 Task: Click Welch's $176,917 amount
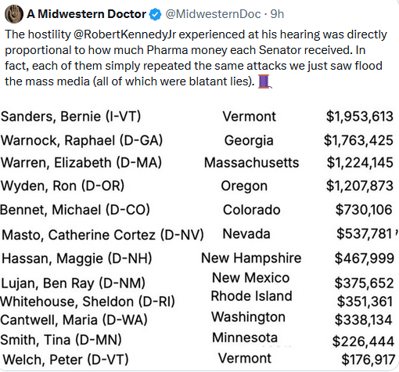pos(368,359)
